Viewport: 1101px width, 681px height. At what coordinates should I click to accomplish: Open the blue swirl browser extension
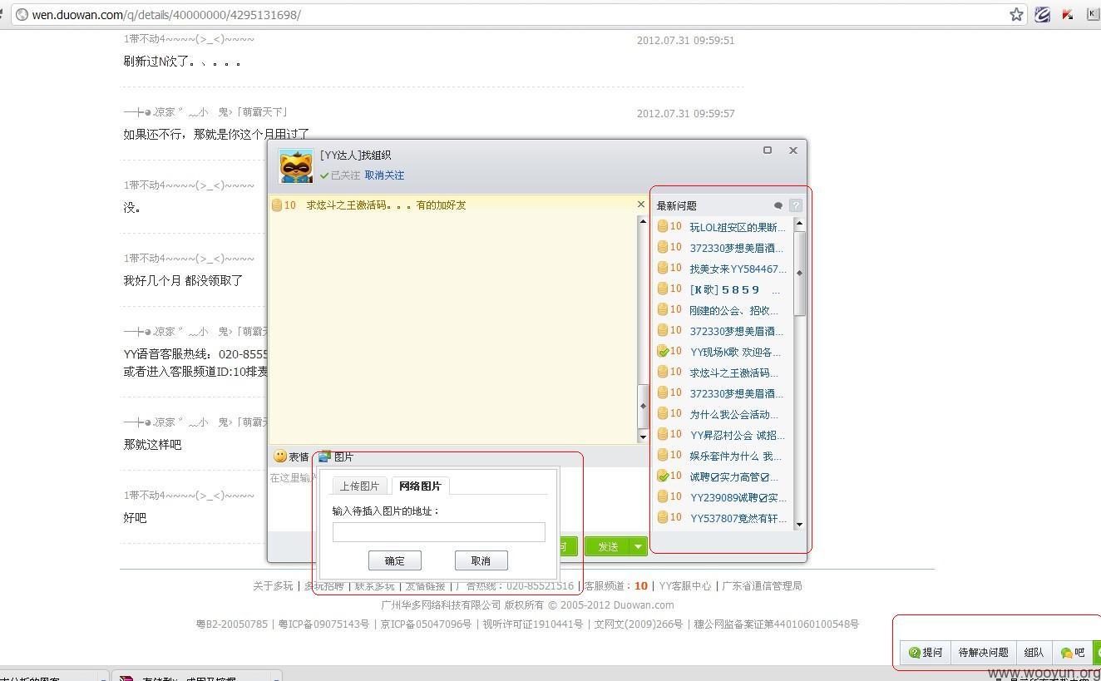point(1042,14)
